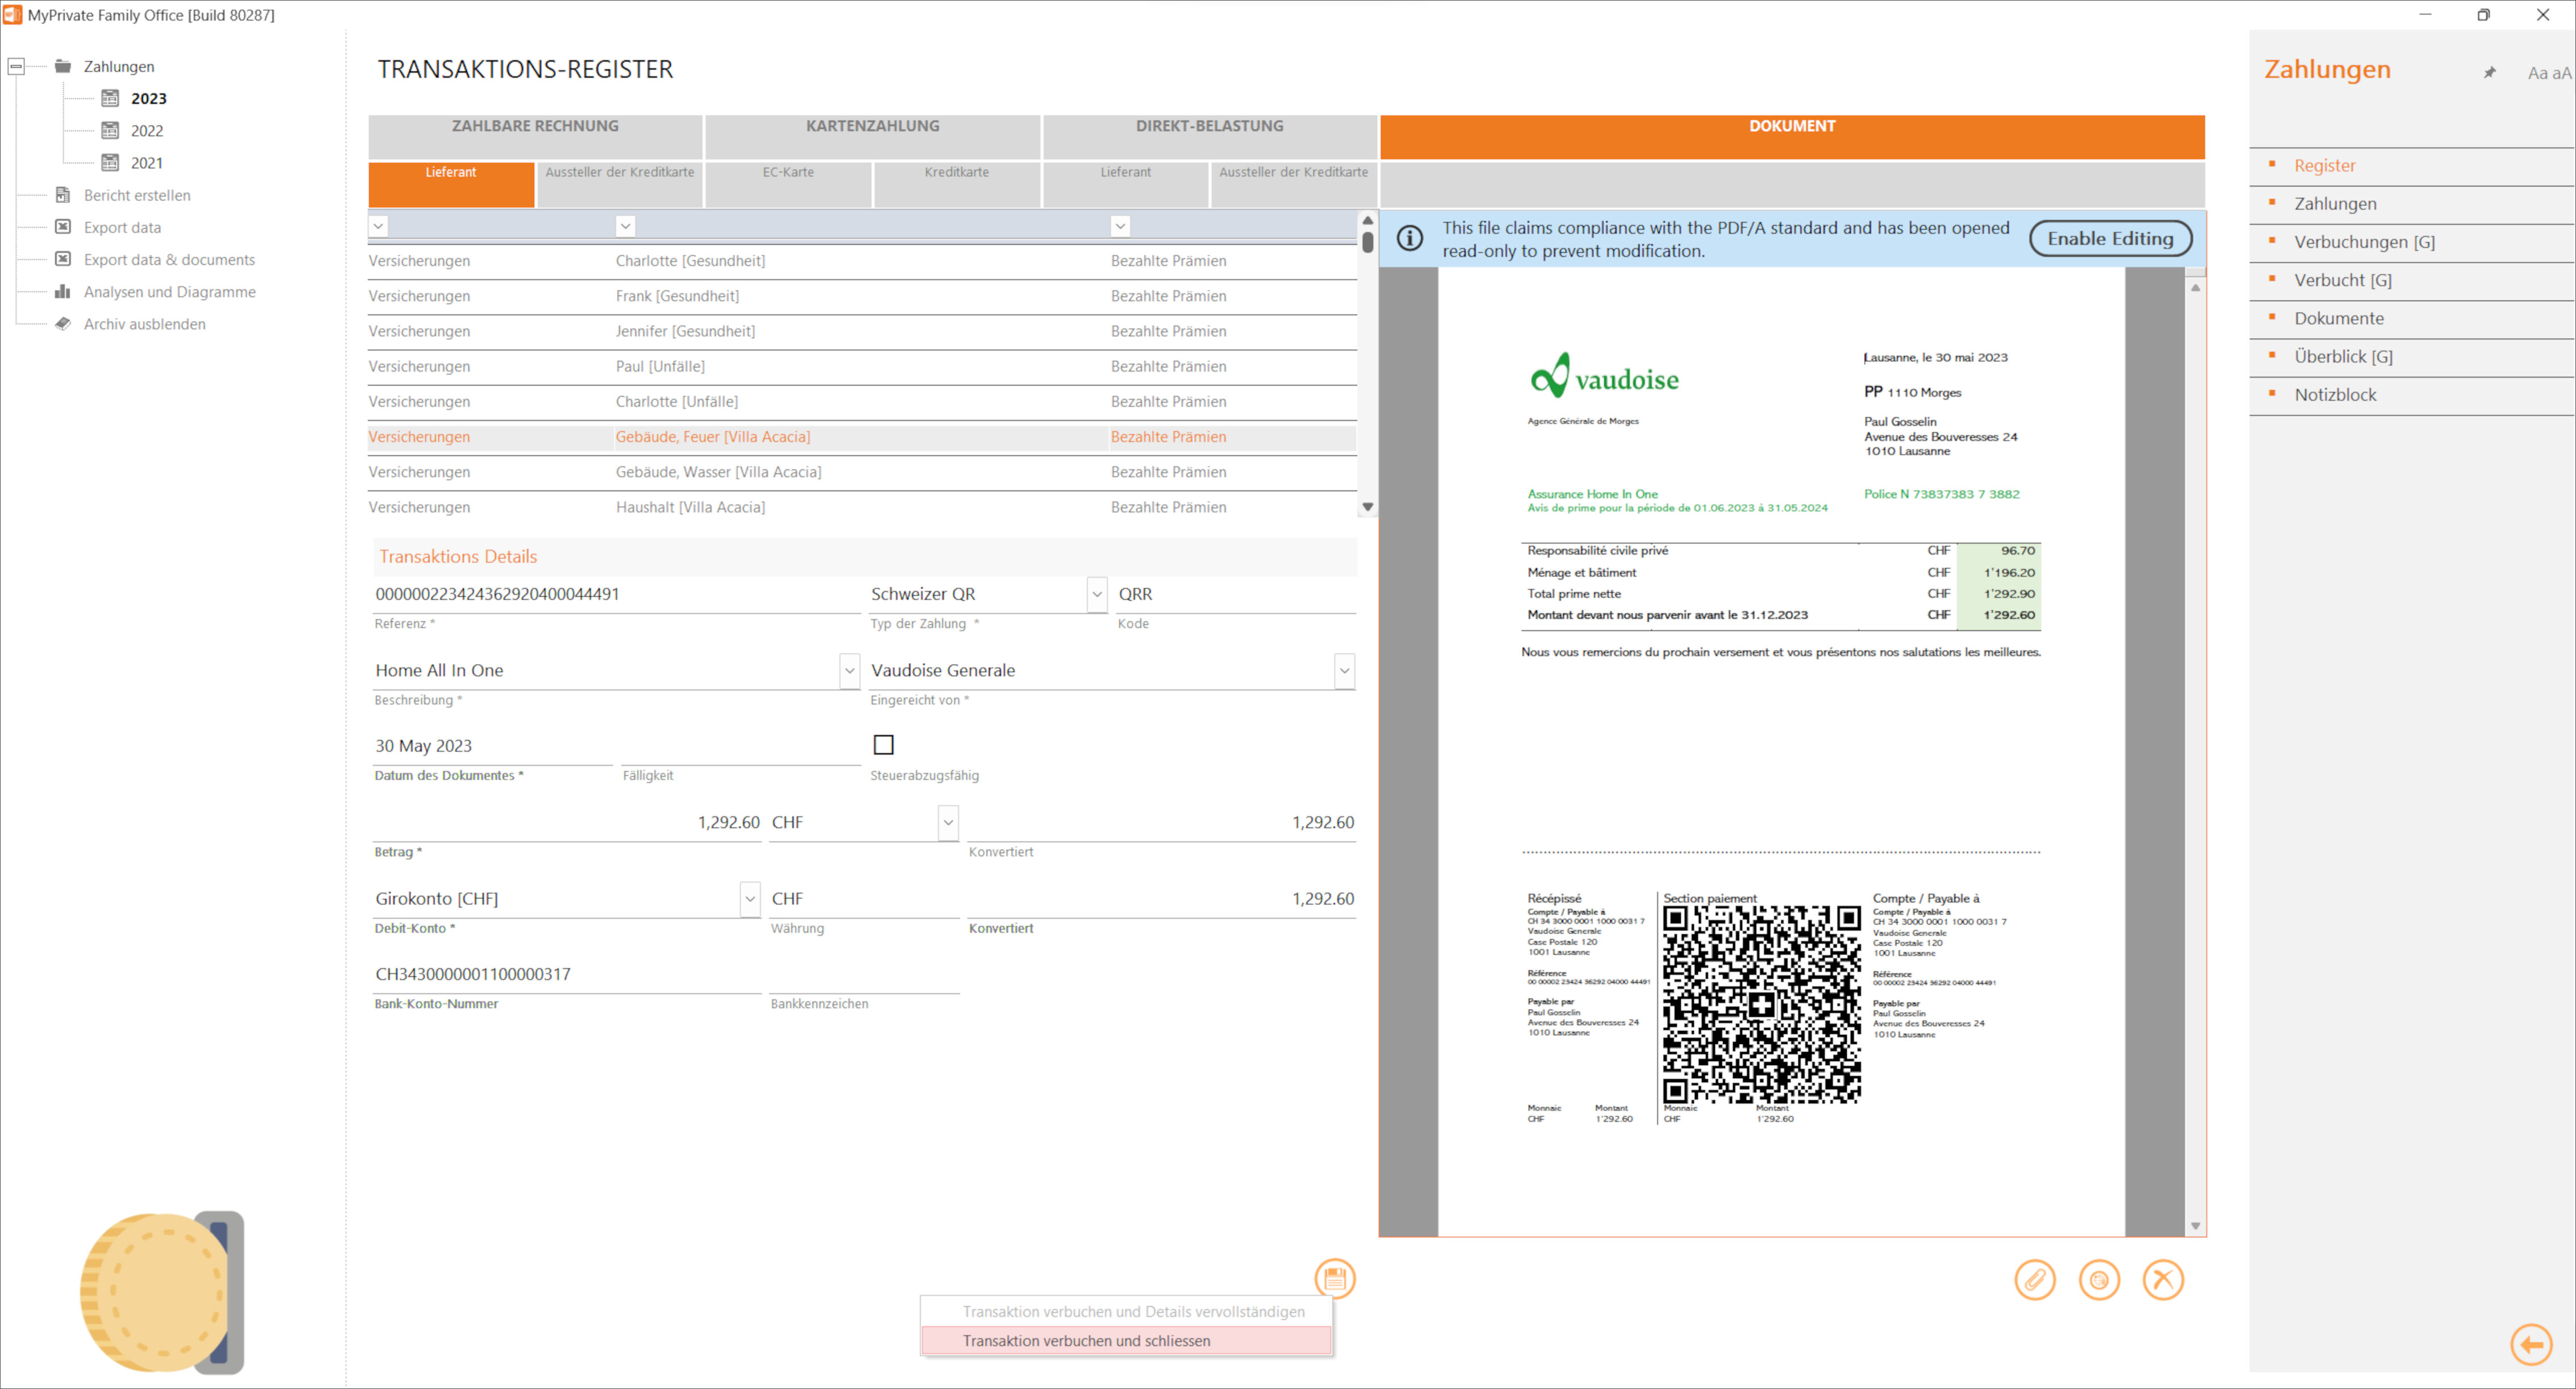The width and height of the screenshot is (2576, 1389).
Task: Click the Aa aA font size icon
Action: click(2548, 73)
